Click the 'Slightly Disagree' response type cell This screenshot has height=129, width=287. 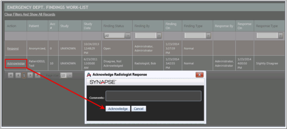(x=269, y=63)
